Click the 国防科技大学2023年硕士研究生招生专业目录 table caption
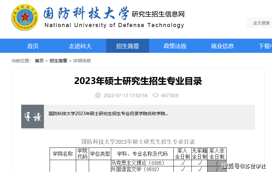Image resolution: width=272 pixels, height=172 pixels. tap(138, 142)
